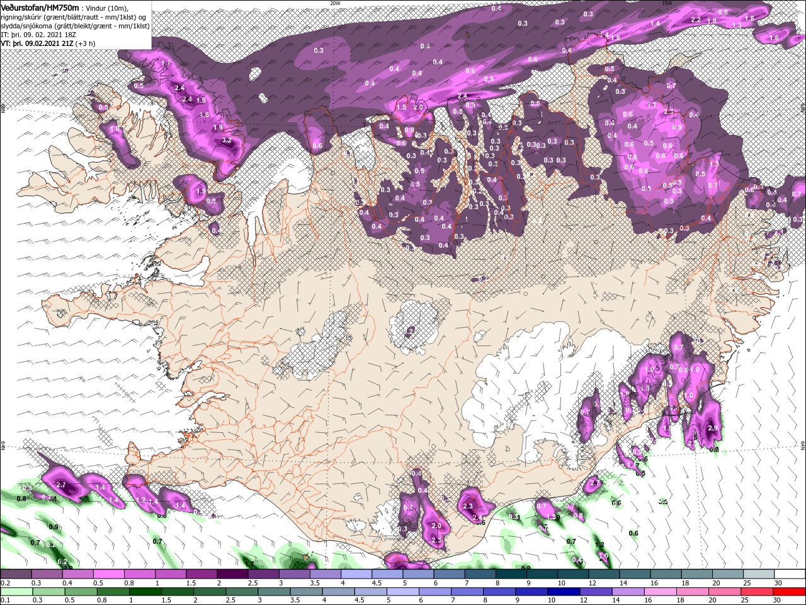Click the '2.9' value off the southeast coast
This screenshot has width=806, height=605.
point(713,428)
